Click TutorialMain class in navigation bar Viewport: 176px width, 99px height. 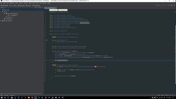[x=36, y=5]
